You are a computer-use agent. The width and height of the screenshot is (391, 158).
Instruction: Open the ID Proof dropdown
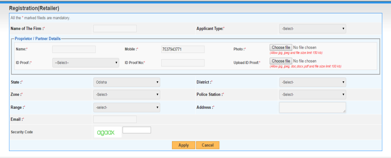86,62
